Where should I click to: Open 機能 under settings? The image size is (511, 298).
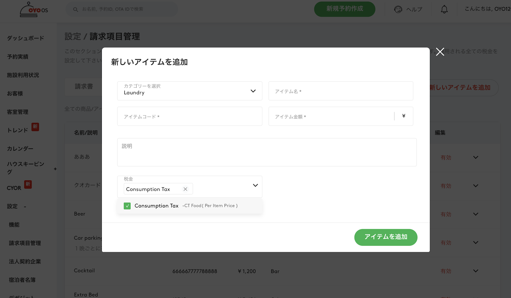coord(14,225)
